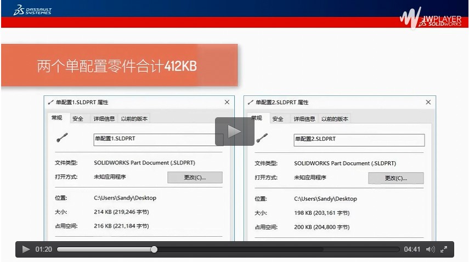Mute the video using the speaker icon
469x262 pixels.
point(430,249)
